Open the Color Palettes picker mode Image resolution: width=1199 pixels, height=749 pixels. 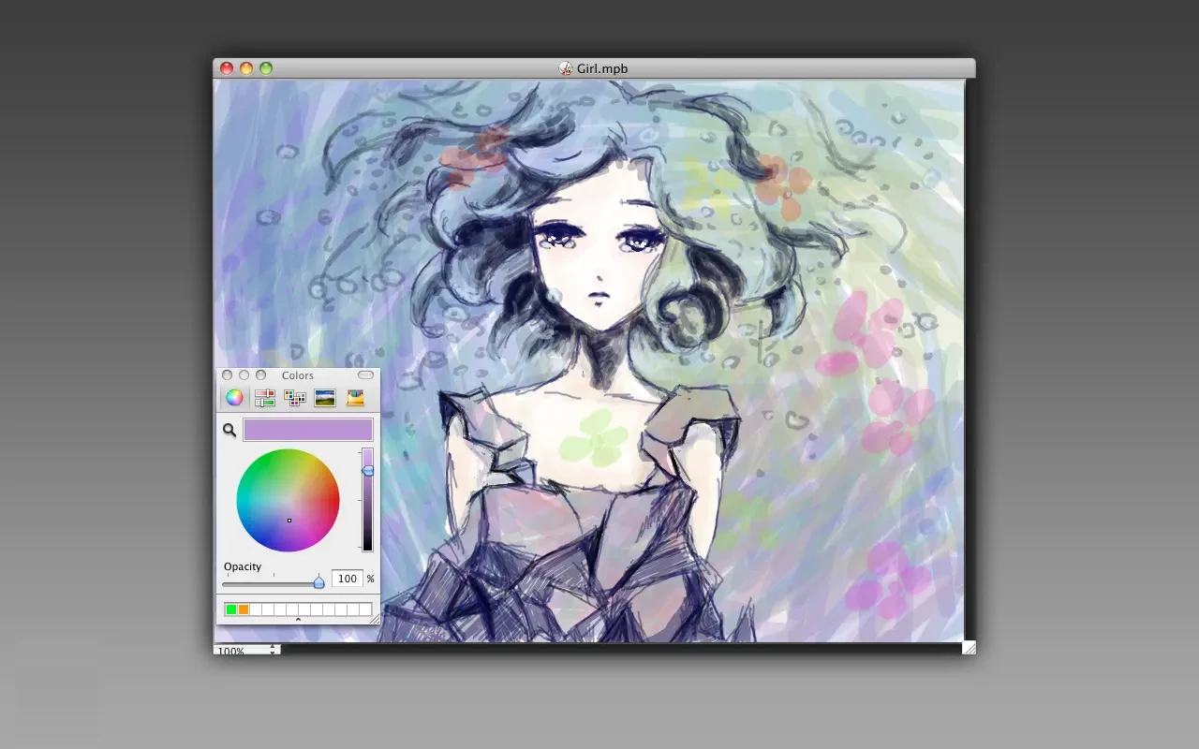[x=295, y=398]
